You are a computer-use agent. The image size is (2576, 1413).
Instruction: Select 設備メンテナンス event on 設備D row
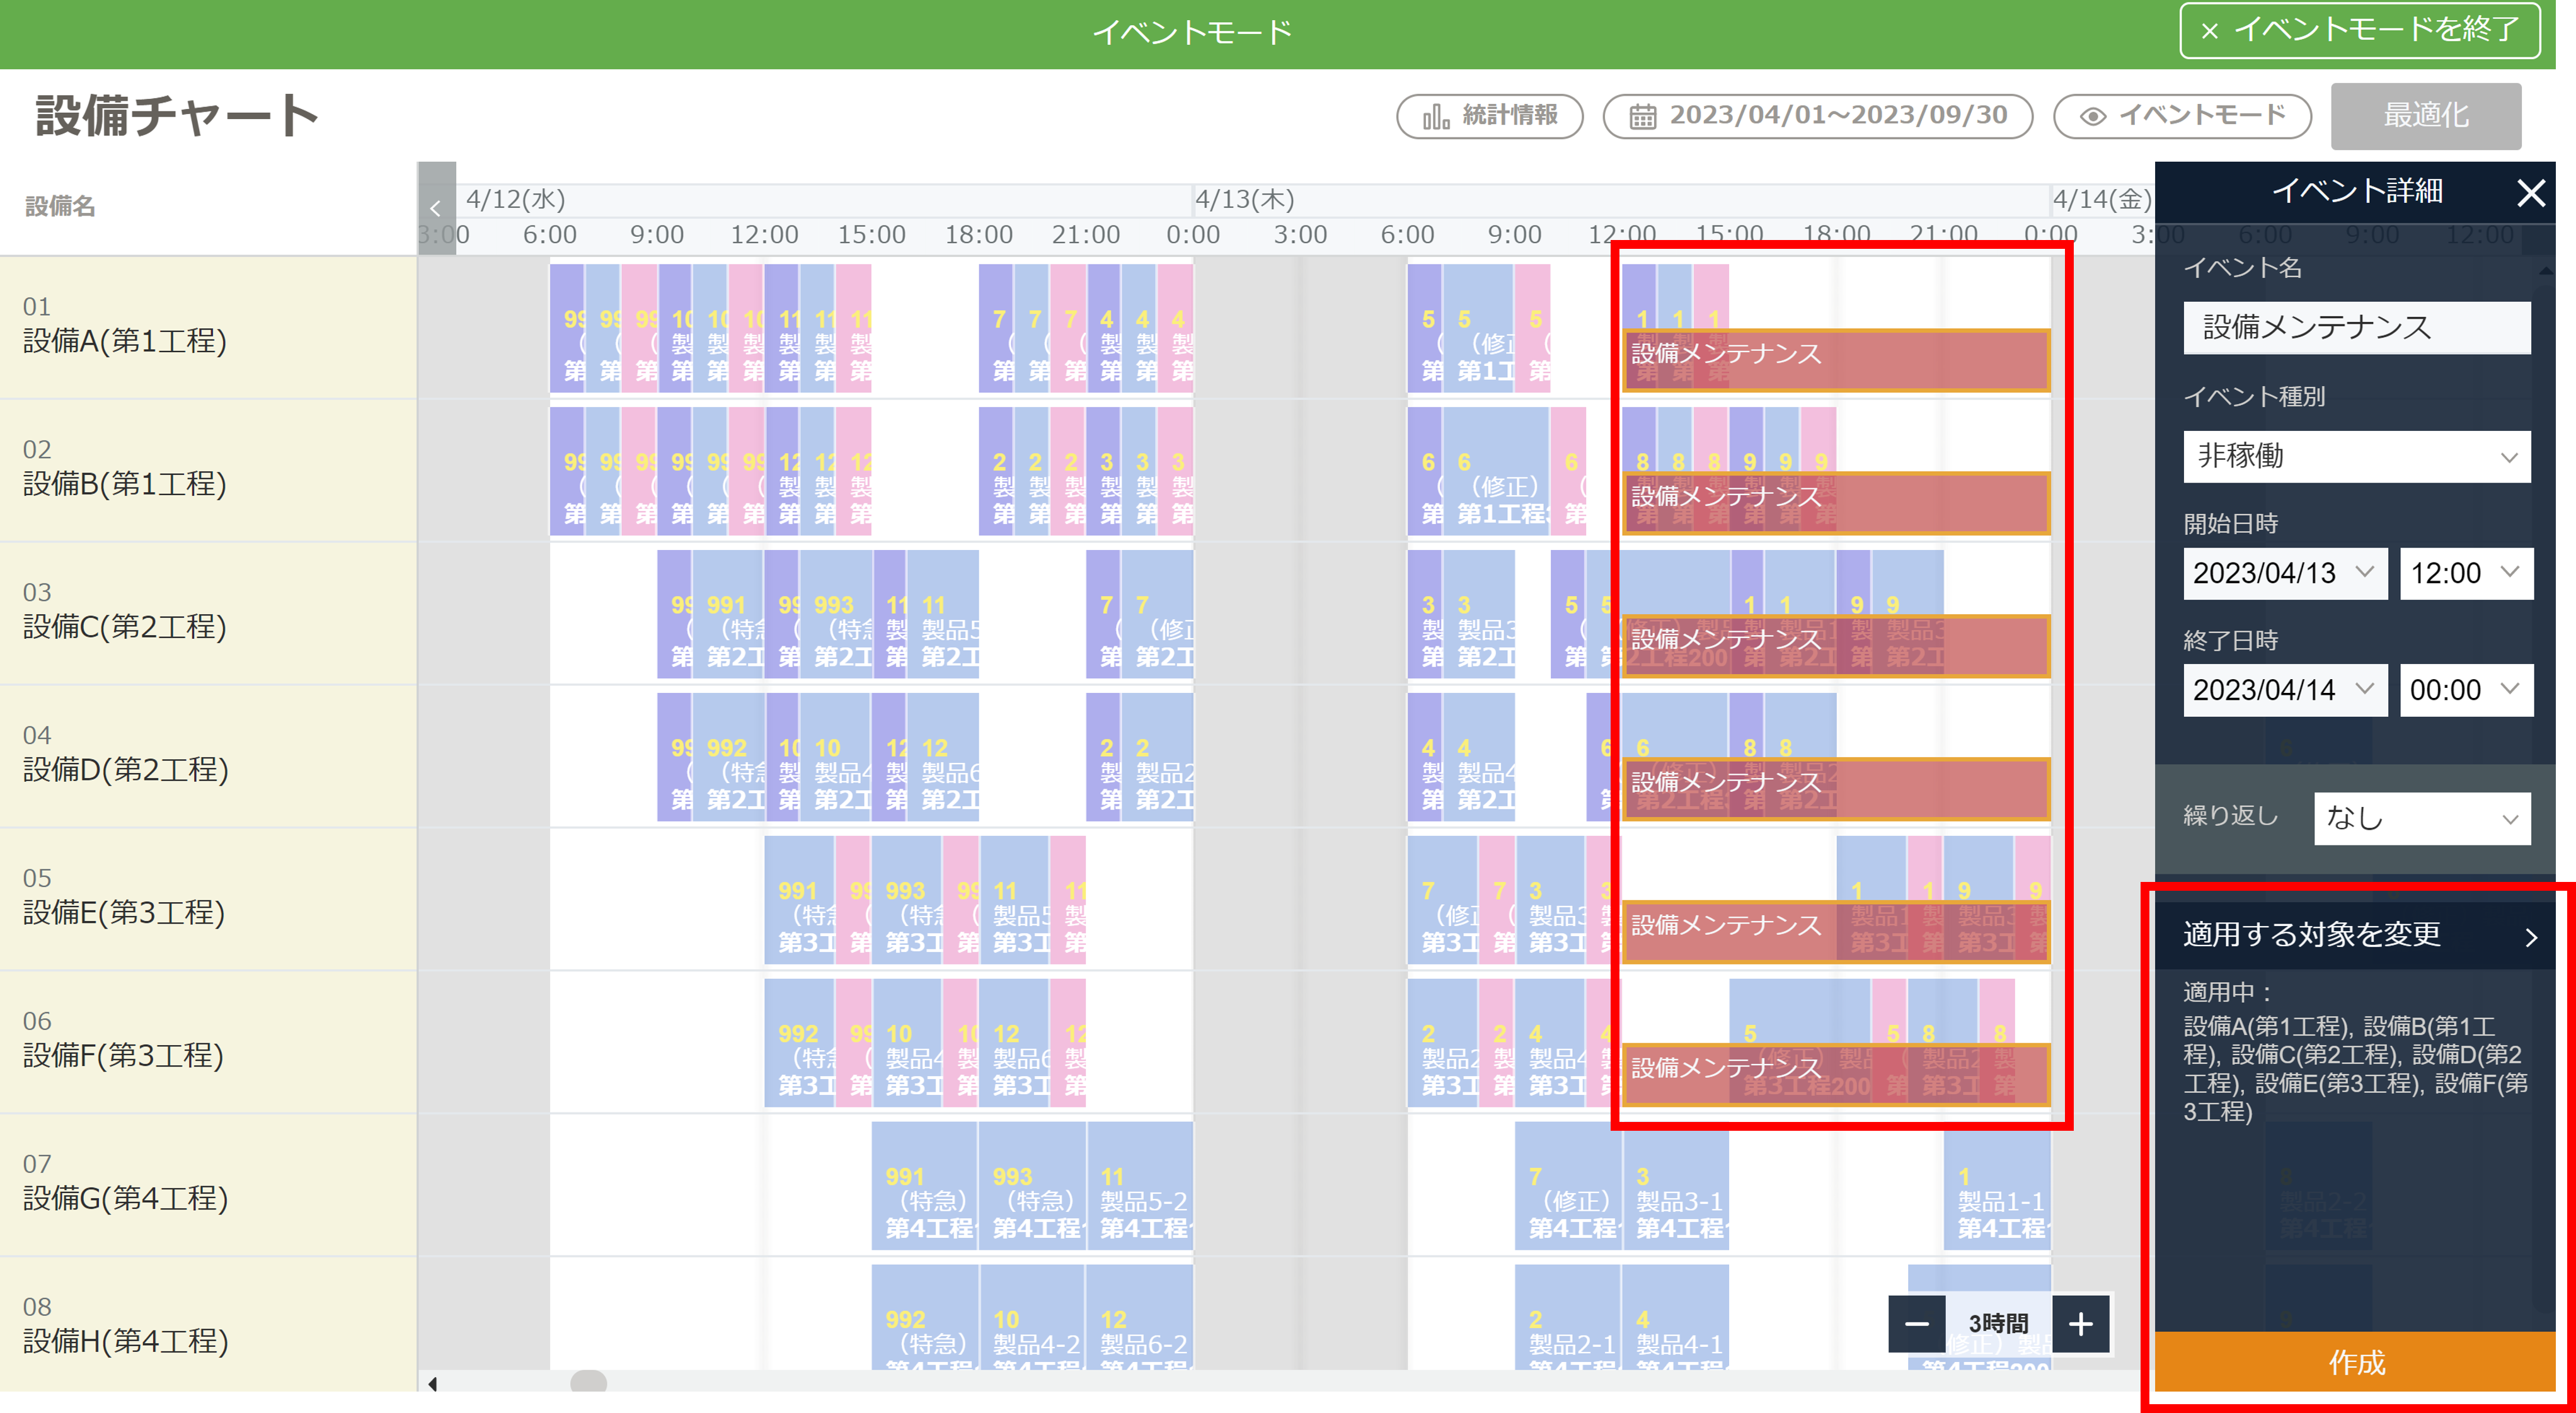(x=1836, y=788)
